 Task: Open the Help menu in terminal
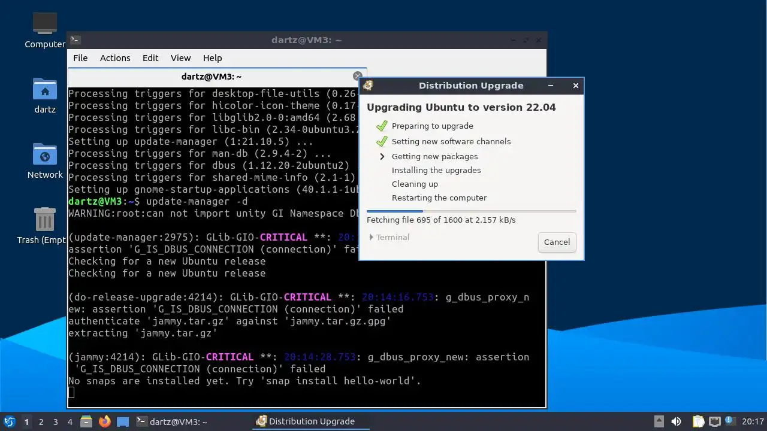(212, 58)
